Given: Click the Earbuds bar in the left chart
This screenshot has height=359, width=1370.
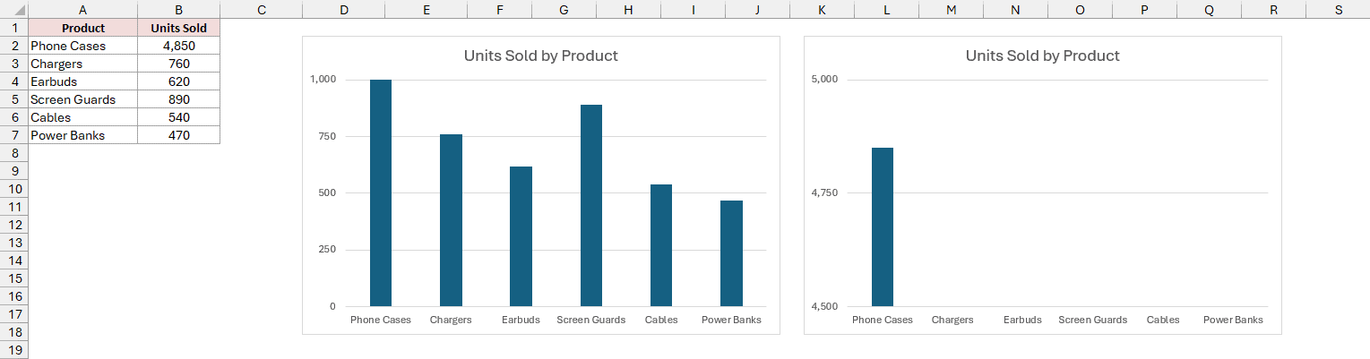Looking at the screenshot, I should [x=521, y=236].
